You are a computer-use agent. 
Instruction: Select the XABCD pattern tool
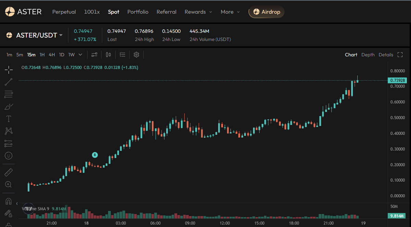click(x=9, y=131)
